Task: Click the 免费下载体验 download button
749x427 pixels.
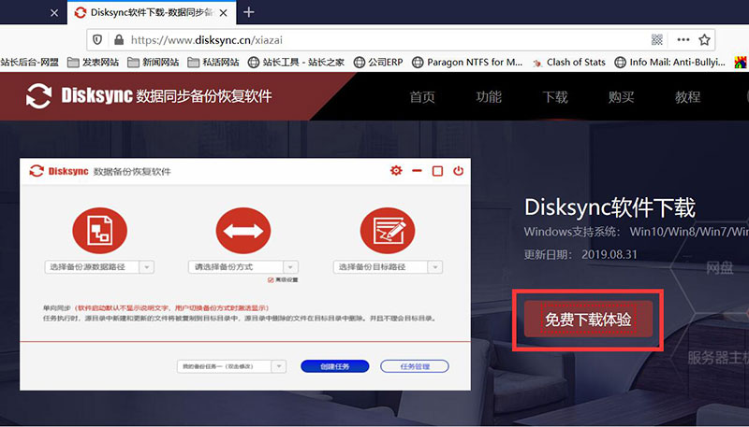Action: tap(588, 320)
